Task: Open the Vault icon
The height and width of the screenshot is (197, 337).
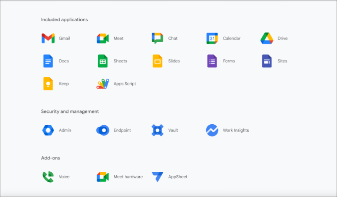Action: [157, 130]
